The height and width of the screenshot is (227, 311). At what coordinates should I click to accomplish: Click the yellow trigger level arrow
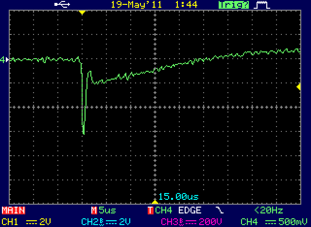click(x=298, y=87)
